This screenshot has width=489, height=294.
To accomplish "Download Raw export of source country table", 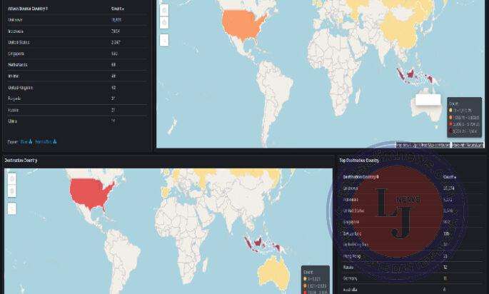I will (x=26, y=141).
